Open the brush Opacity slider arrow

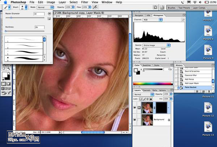point(73,7)
